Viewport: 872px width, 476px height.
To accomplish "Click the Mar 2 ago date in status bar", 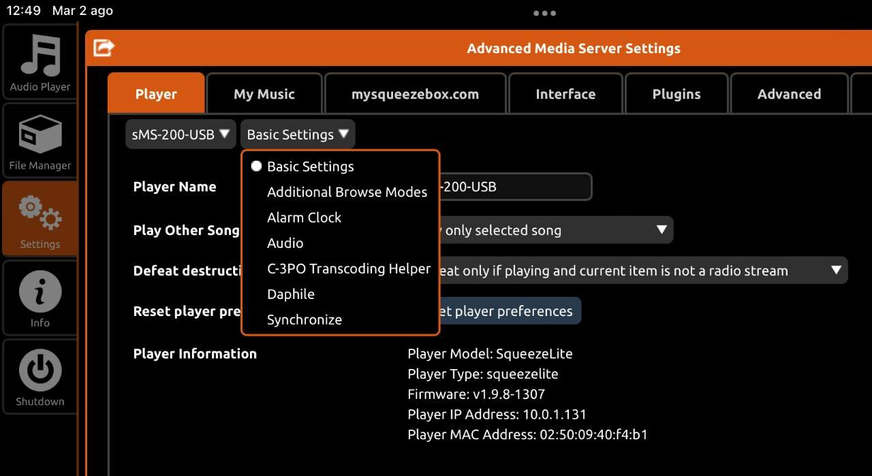I will [x=82, y=11].
